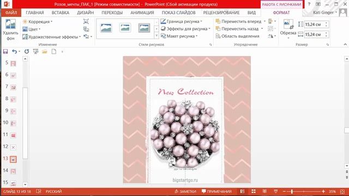This screenshot has width=349, height=196.
Task: Click the Compress Pictures icon
Action: (86, 21)
